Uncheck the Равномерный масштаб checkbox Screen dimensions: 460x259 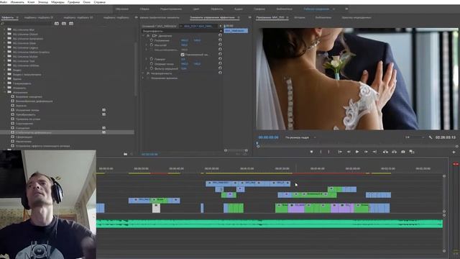(183, 55)
